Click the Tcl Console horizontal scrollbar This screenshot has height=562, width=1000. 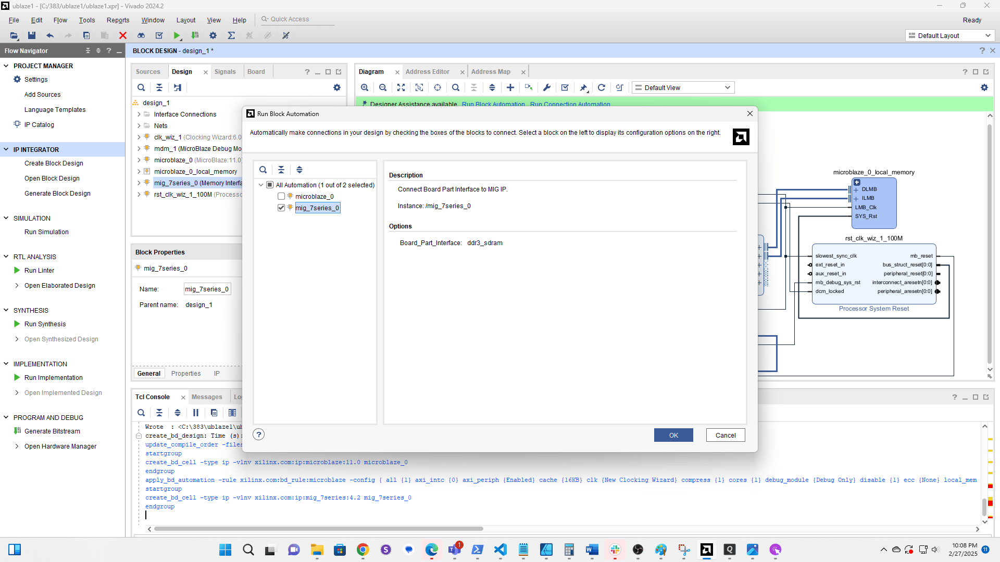tap(318, 529)
